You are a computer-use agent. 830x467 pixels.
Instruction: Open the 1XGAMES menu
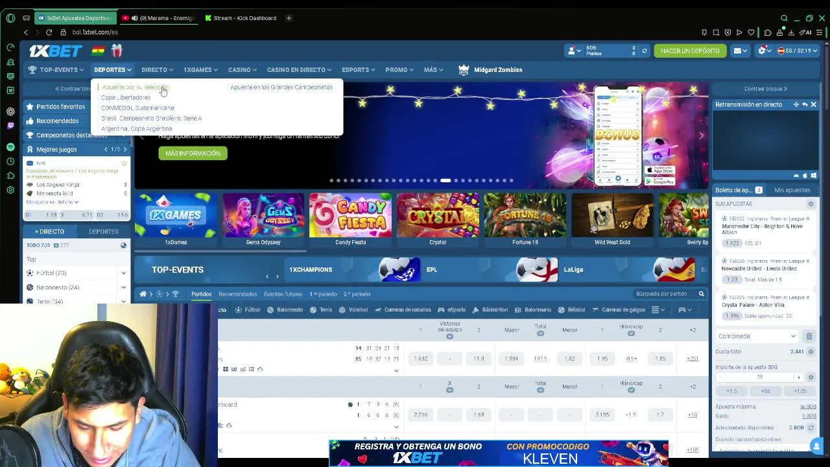[200, 69]
